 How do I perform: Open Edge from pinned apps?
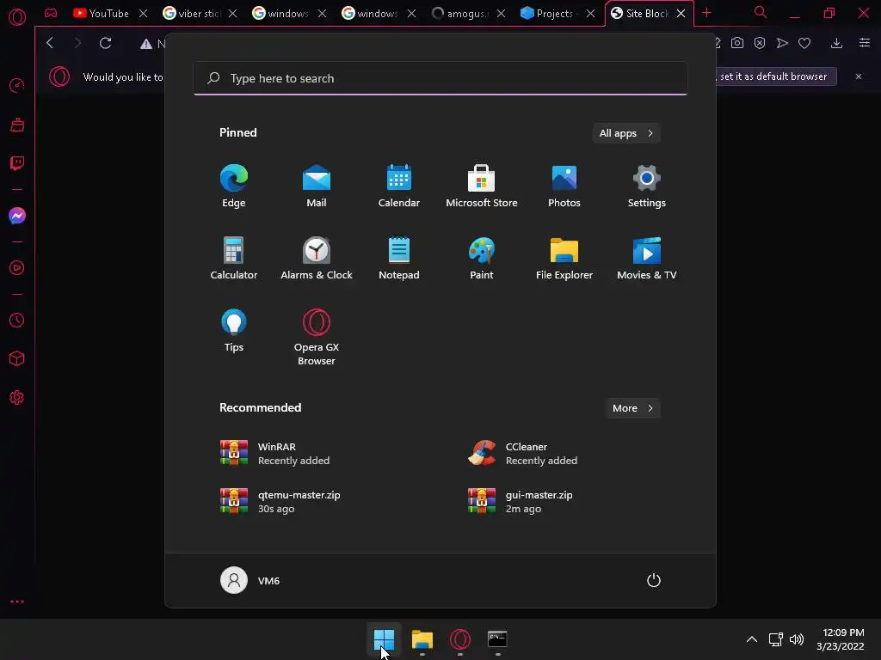[234, 186]
